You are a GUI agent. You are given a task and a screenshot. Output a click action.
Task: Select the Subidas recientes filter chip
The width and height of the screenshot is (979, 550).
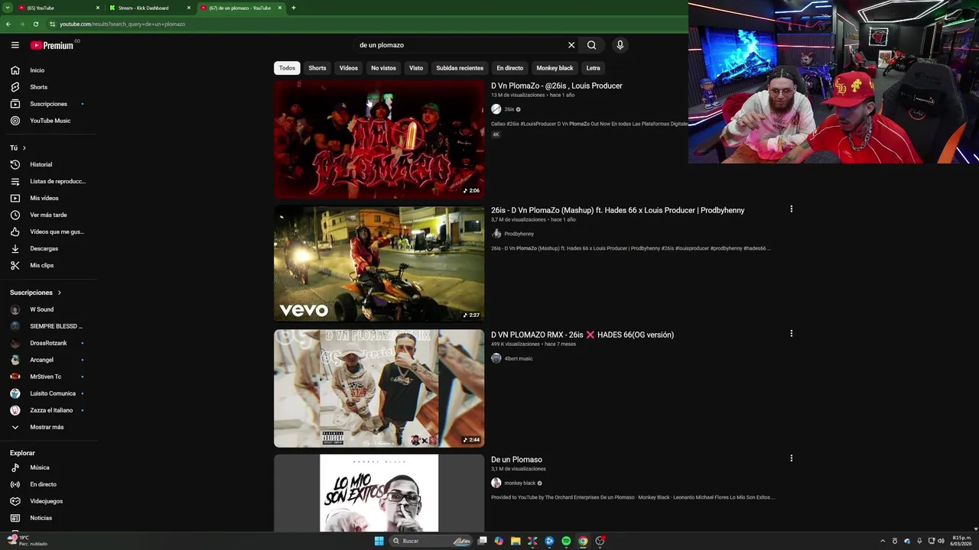tap(460, 68)
